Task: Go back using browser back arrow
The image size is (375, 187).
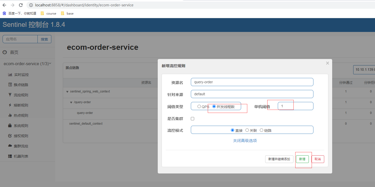Action: point(4,5)
